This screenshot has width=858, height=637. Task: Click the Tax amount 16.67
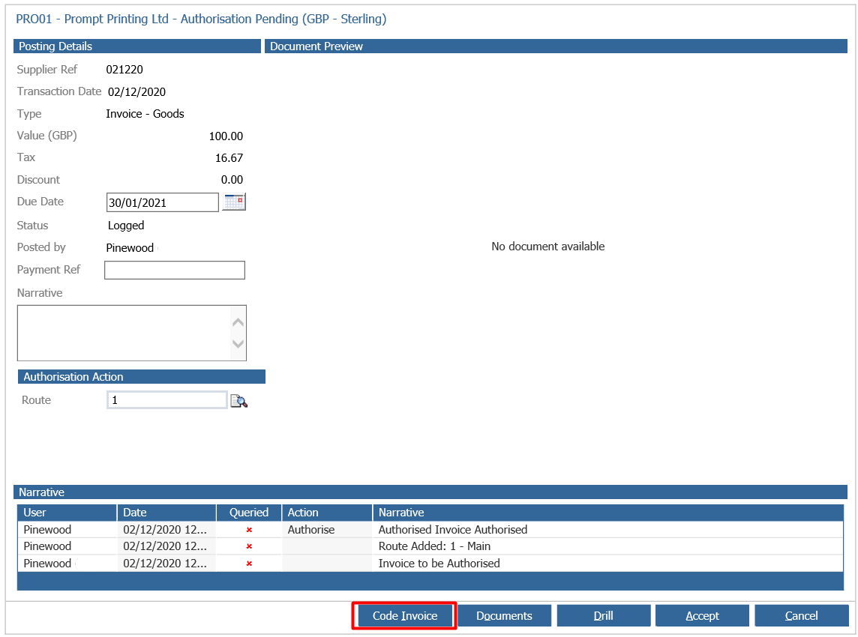pyautogui.click(x=229, y=158)
